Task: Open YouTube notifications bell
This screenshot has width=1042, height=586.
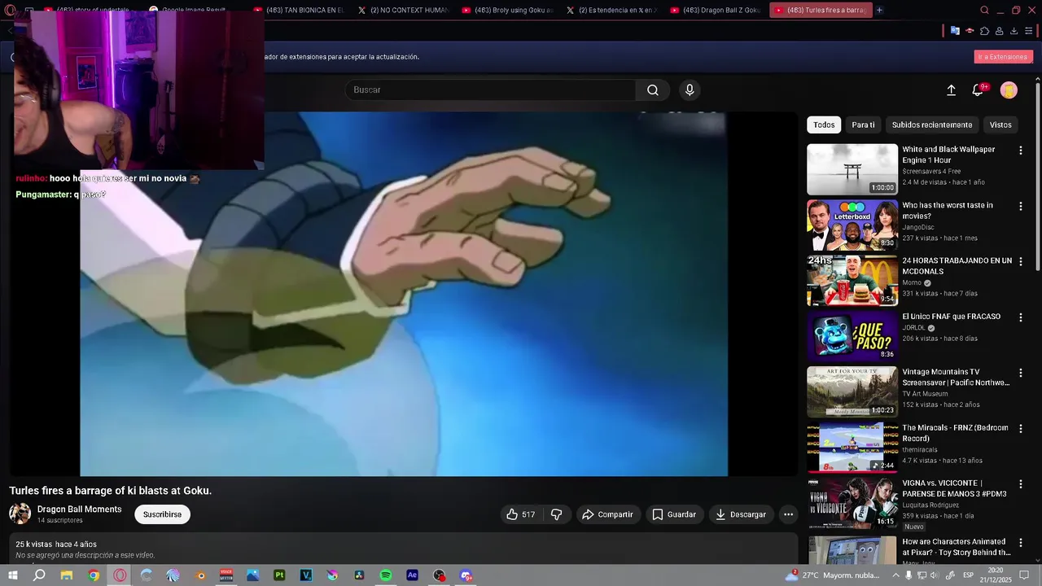Action: 979,90
